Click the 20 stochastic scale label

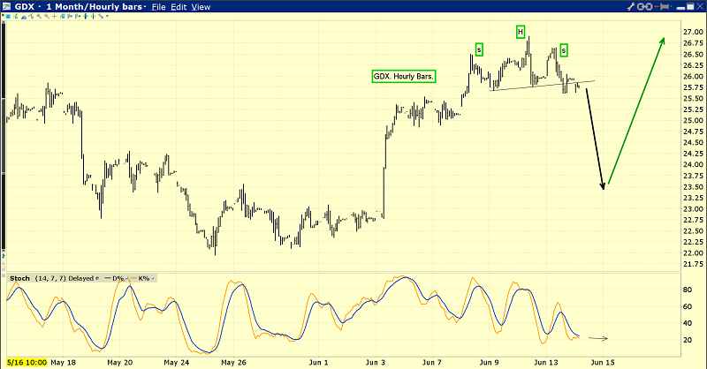[688, 340]
